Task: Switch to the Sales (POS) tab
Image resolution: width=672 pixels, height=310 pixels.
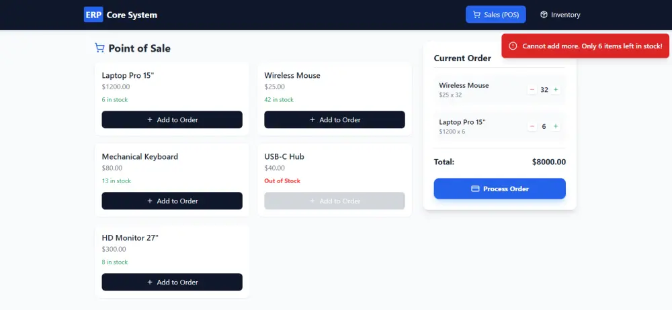Action: click(x=496, y=15)
